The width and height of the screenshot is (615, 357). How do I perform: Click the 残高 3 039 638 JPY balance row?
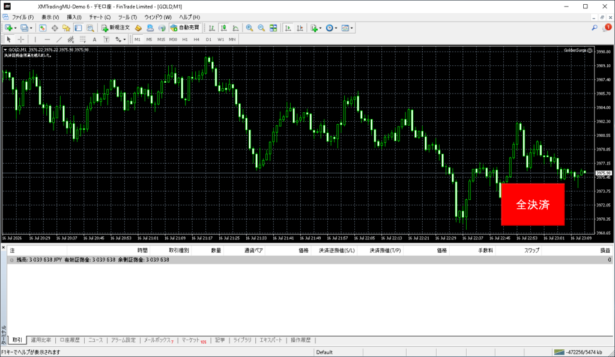(309, 260)
